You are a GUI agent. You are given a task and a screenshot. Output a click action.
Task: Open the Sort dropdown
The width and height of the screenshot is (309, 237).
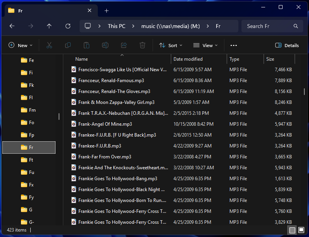pyautogui.click(x=171, y=45)
